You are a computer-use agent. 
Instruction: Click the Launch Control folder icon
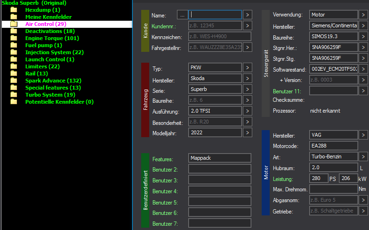[14, 59]
